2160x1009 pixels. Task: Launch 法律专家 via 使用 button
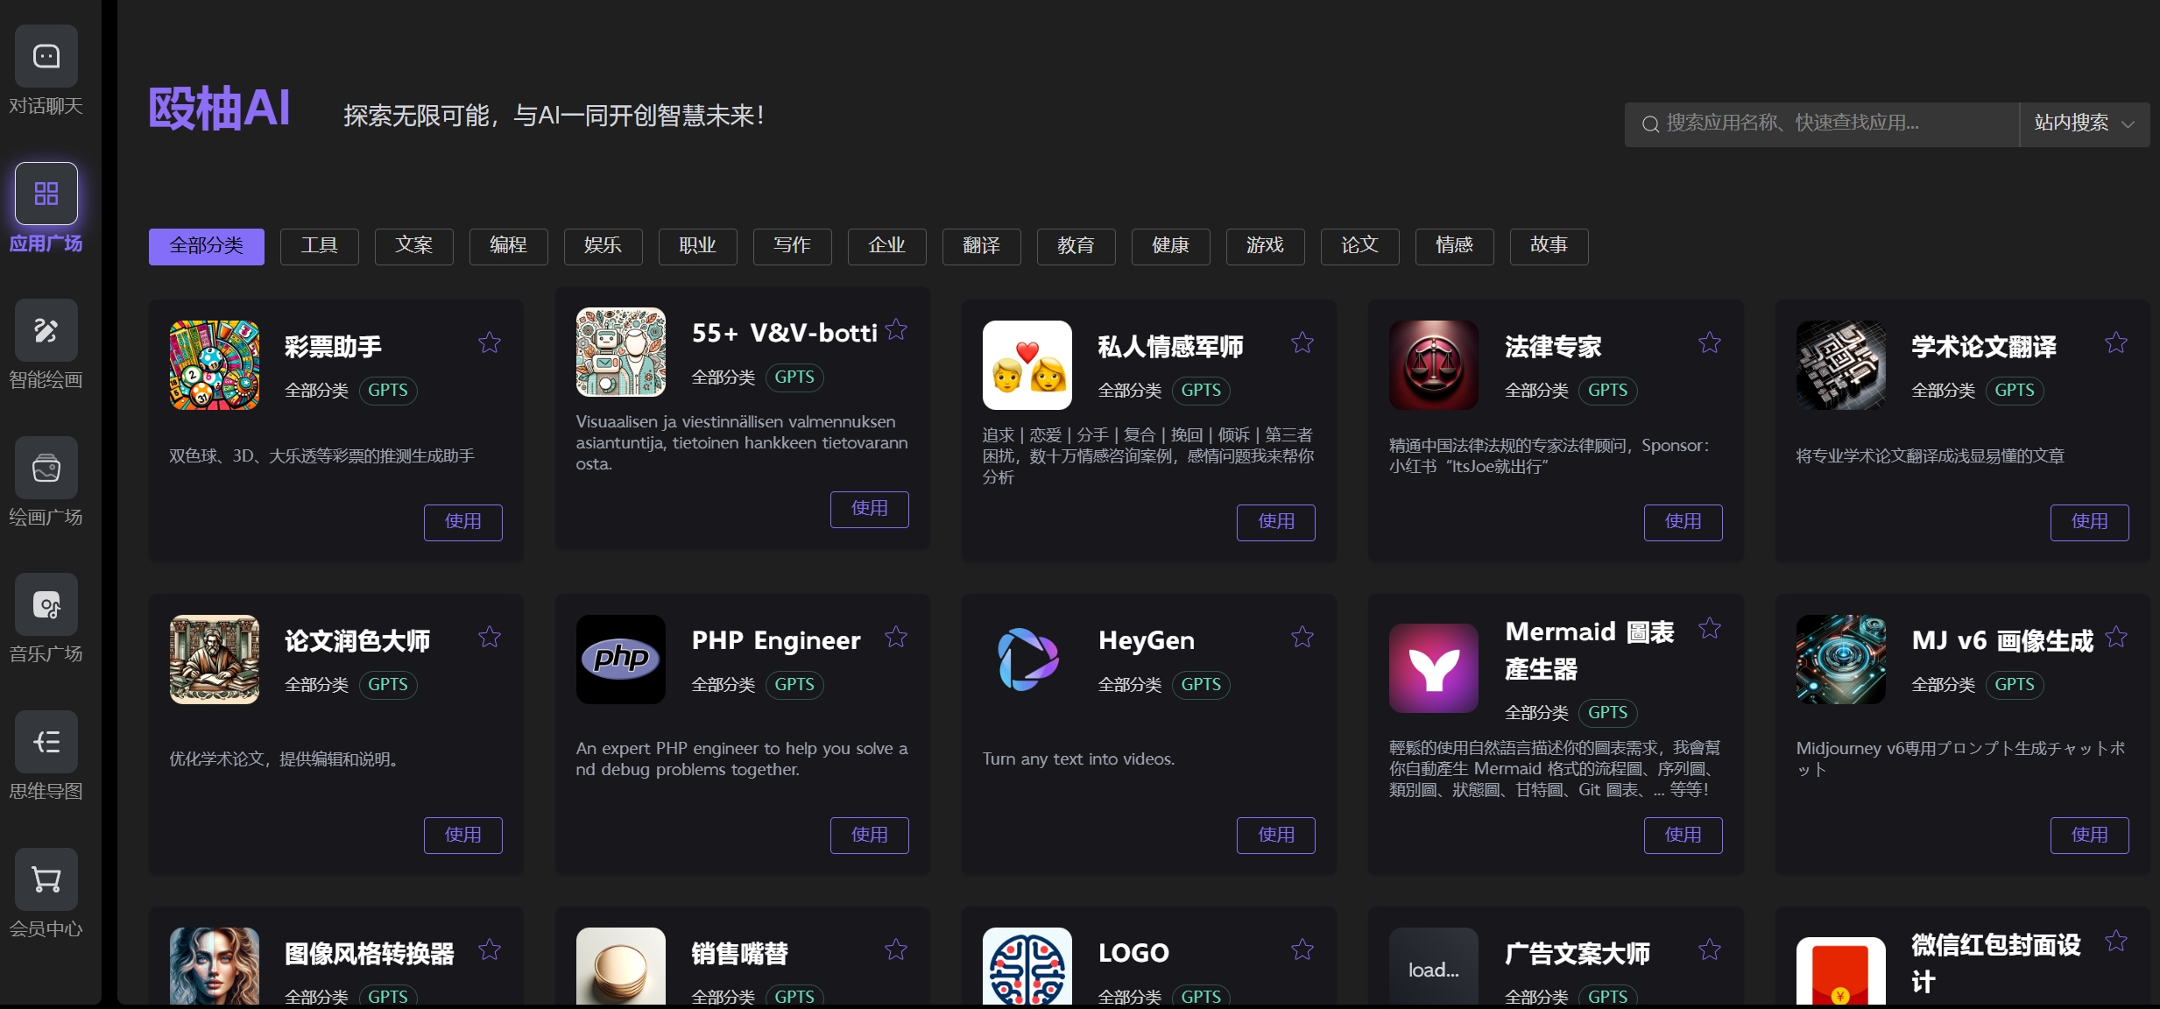click(x=1684, y=522)
